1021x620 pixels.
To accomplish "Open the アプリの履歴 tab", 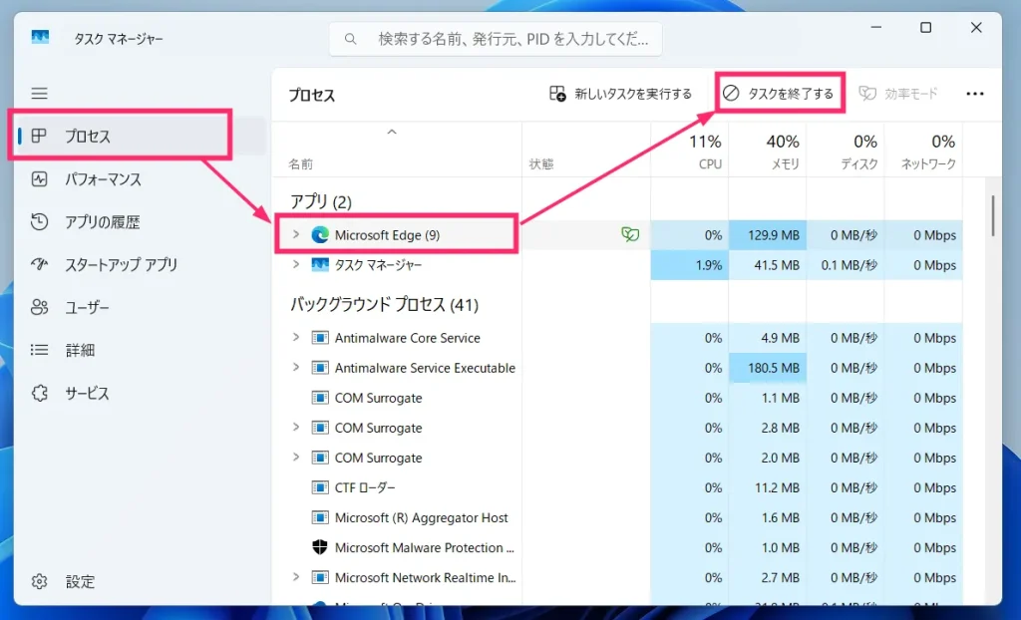I will click(141, 222).
